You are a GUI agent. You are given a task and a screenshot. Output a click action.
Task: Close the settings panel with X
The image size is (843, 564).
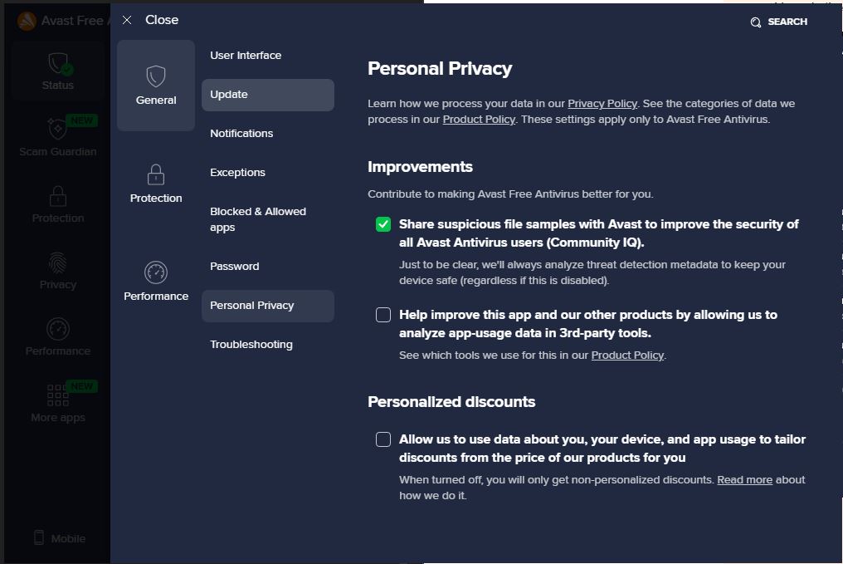(x=127, y=20)
